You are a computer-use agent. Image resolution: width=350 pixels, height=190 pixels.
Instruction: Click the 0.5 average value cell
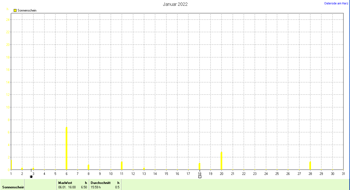117,187
